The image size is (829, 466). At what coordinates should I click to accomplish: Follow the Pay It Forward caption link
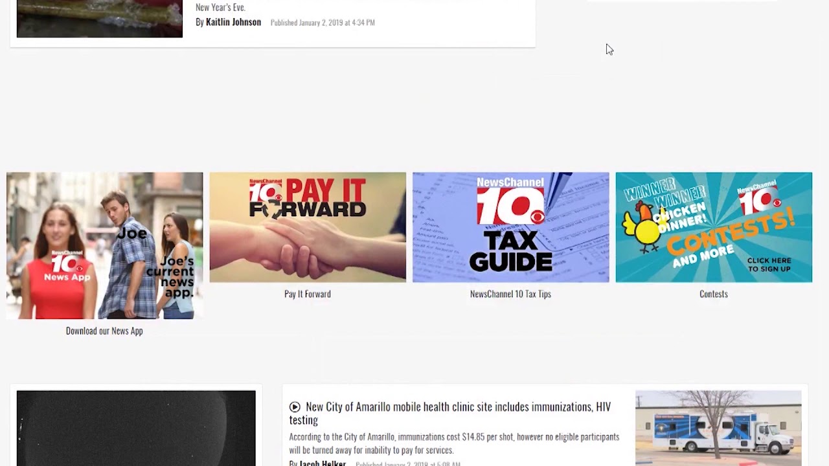click(308, 294)
